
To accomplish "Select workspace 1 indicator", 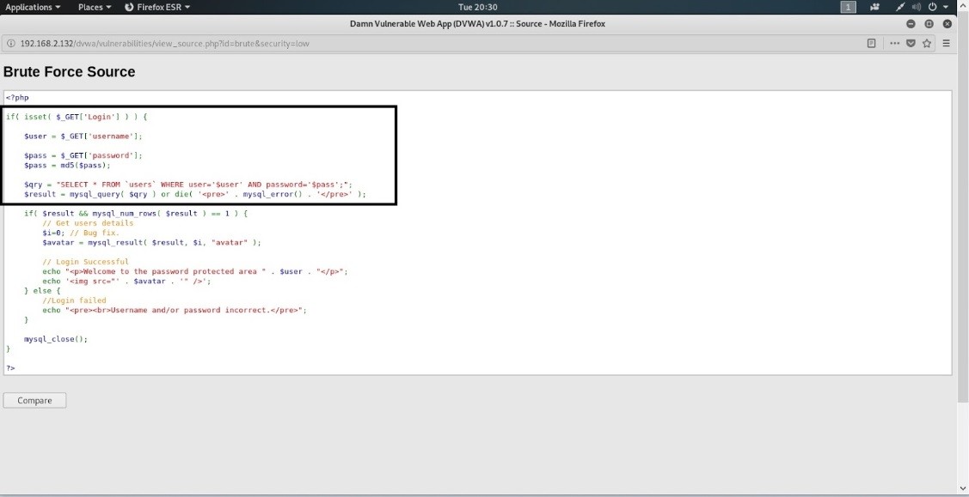I will click(x=848, y=7).
